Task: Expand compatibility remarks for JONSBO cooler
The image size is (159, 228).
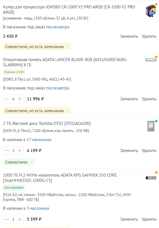Action: point(37,47)
